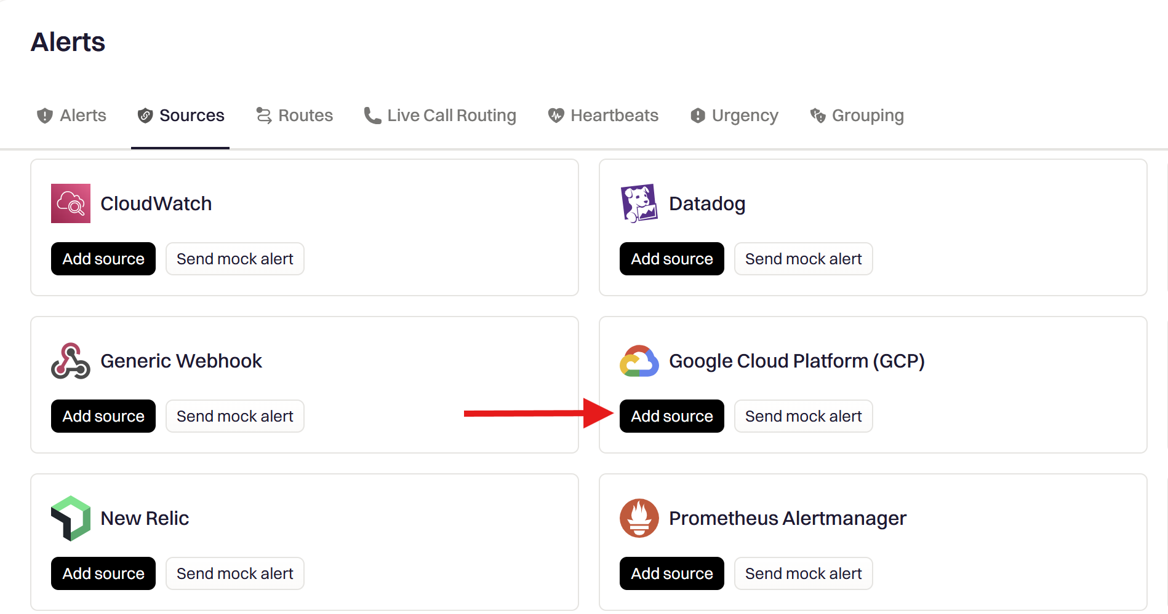Click the Google Cloud Platform (GCP) title
This screenshot has height=614, width=1168.
click(x=797, y=361)
